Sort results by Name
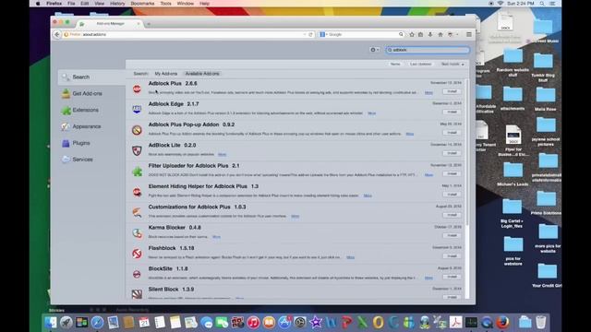591x332 pixels. (395, 64)
